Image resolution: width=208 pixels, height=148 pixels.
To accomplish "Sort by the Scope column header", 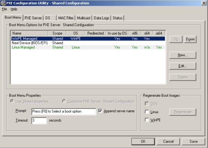I will [57, 33].
